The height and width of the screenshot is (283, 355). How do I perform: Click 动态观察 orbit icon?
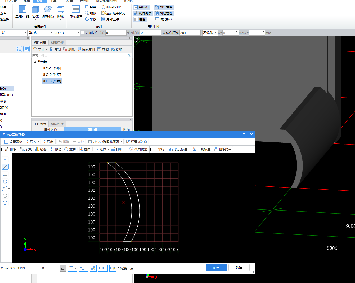48,12
